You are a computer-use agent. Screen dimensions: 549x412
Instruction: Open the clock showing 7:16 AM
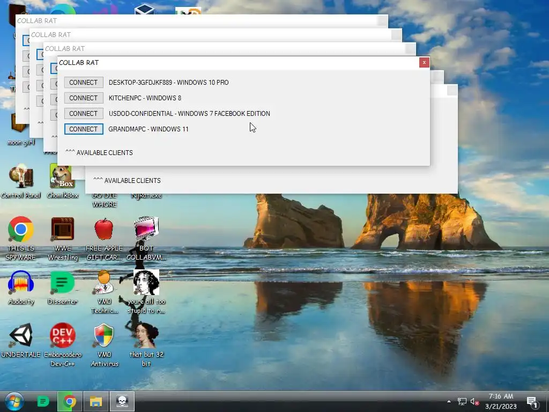[501, 401]
